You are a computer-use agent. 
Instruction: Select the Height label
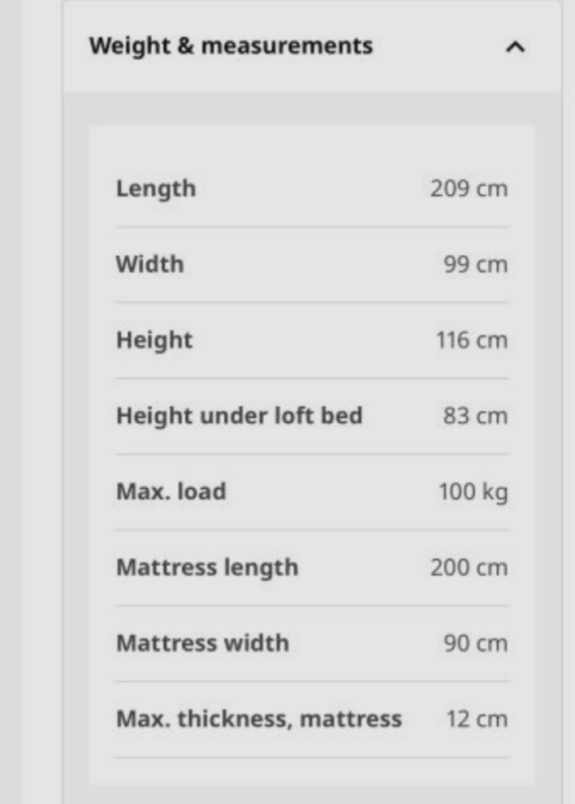(x=154, y=340)
